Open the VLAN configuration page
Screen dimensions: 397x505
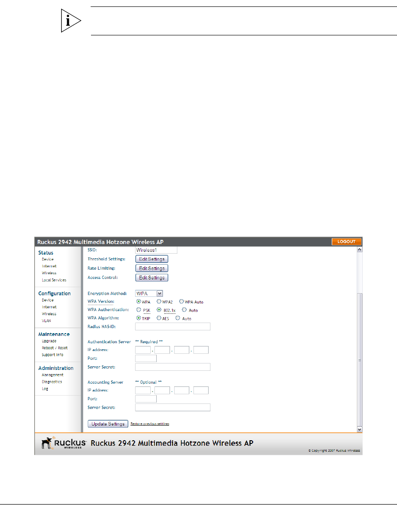[46, 321]
